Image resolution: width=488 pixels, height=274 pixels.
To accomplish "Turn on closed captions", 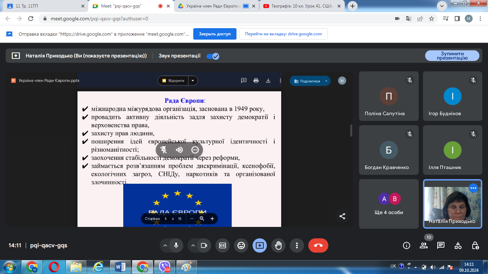I will coord(223,245).
